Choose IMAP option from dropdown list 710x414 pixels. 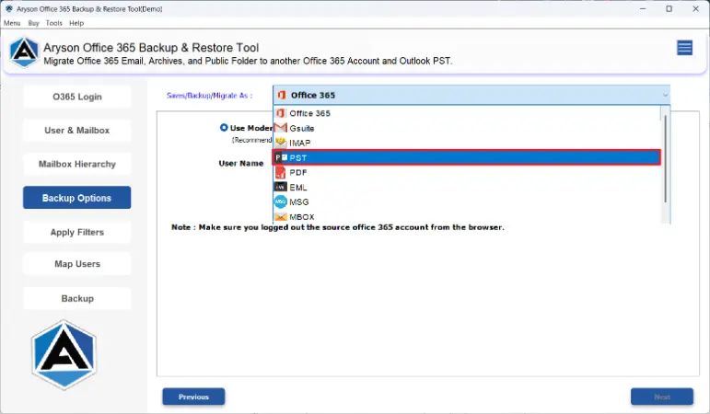pyautogui.click(x=467, y=143)
